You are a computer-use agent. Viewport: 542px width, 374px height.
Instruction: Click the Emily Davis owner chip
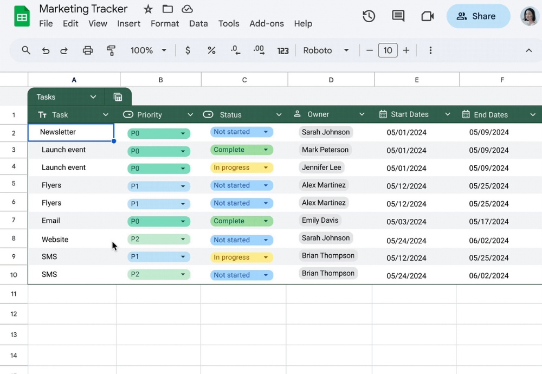click(320, 220)
